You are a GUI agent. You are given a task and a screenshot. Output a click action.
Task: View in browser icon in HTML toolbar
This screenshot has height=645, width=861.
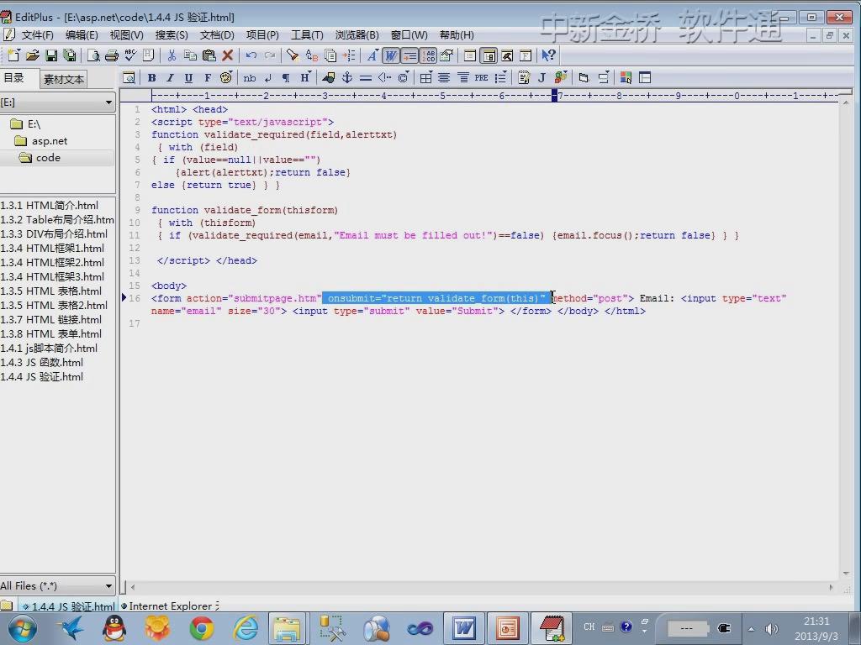pyautogui.click(x=129, y=78)
